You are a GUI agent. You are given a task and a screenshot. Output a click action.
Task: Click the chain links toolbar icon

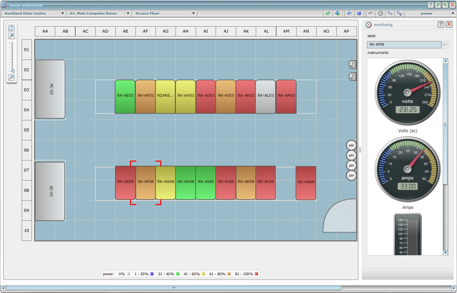coord(390,13)
